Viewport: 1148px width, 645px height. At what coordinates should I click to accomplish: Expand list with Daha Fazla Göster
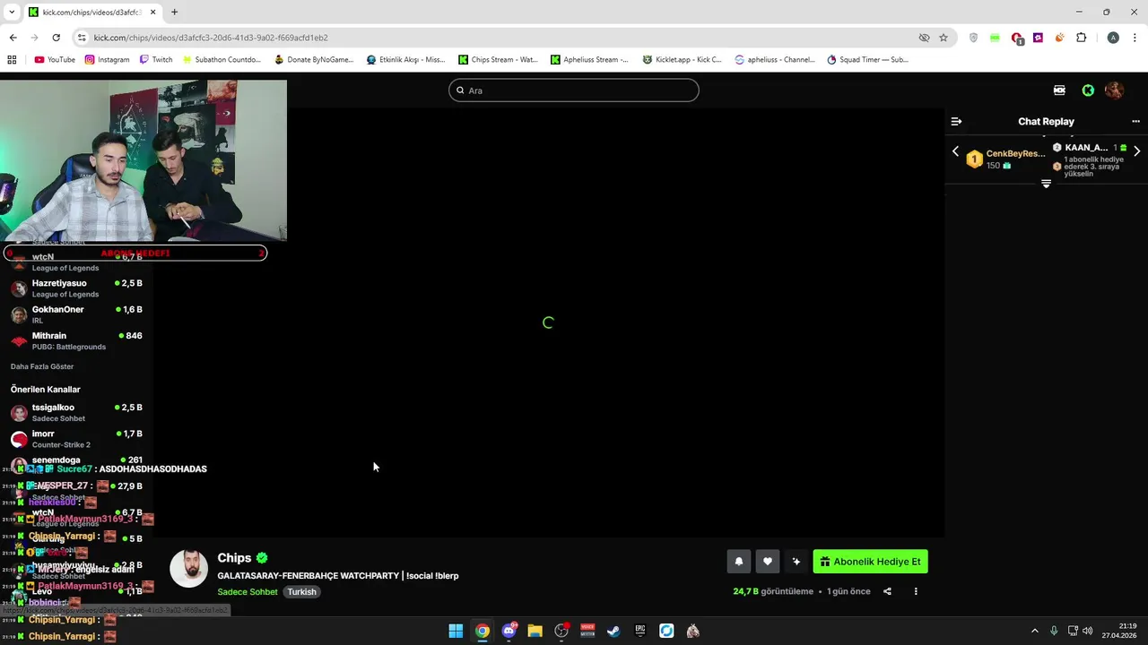[x=42, y=366]
